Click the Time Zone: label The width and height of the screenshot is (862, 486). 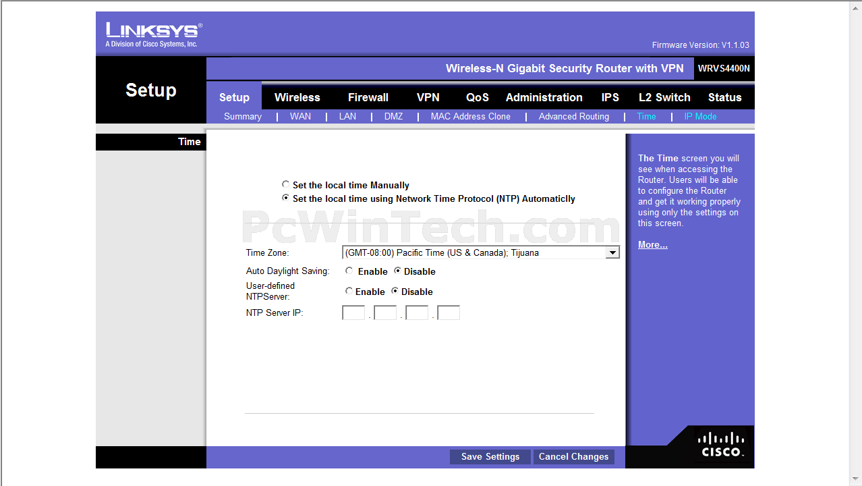[x=267, y=253]
